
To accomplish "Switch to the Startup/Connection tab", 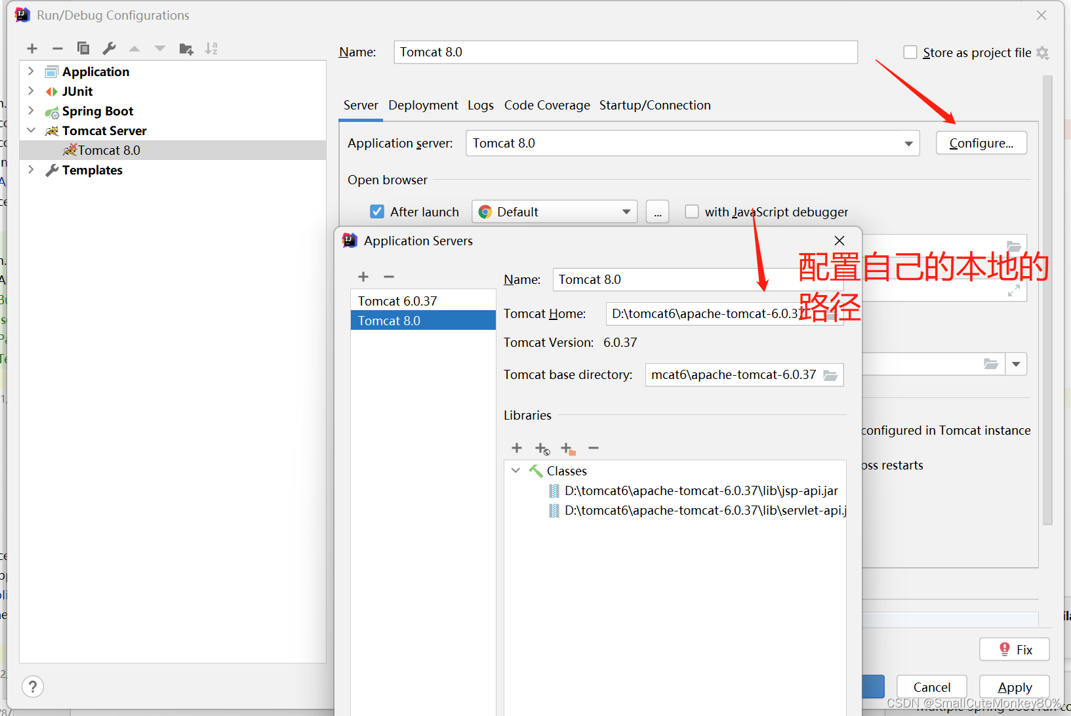I will (x=655, y=105).
